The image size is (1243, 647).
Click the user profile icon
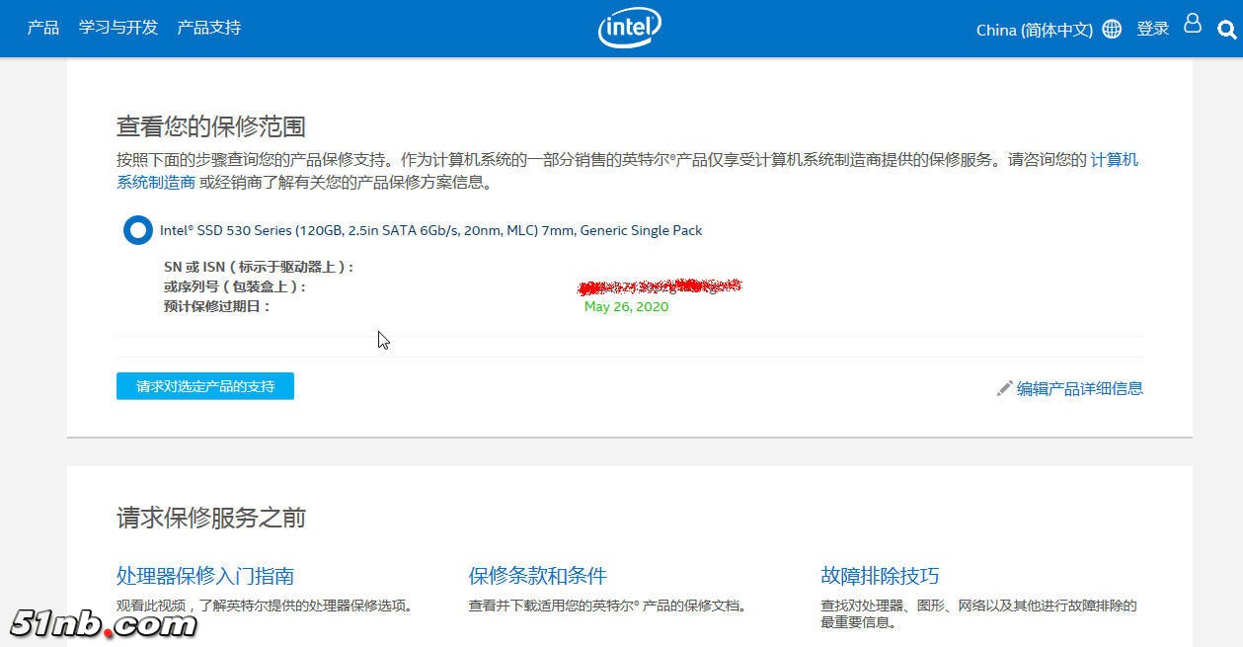click(1193, 24)
